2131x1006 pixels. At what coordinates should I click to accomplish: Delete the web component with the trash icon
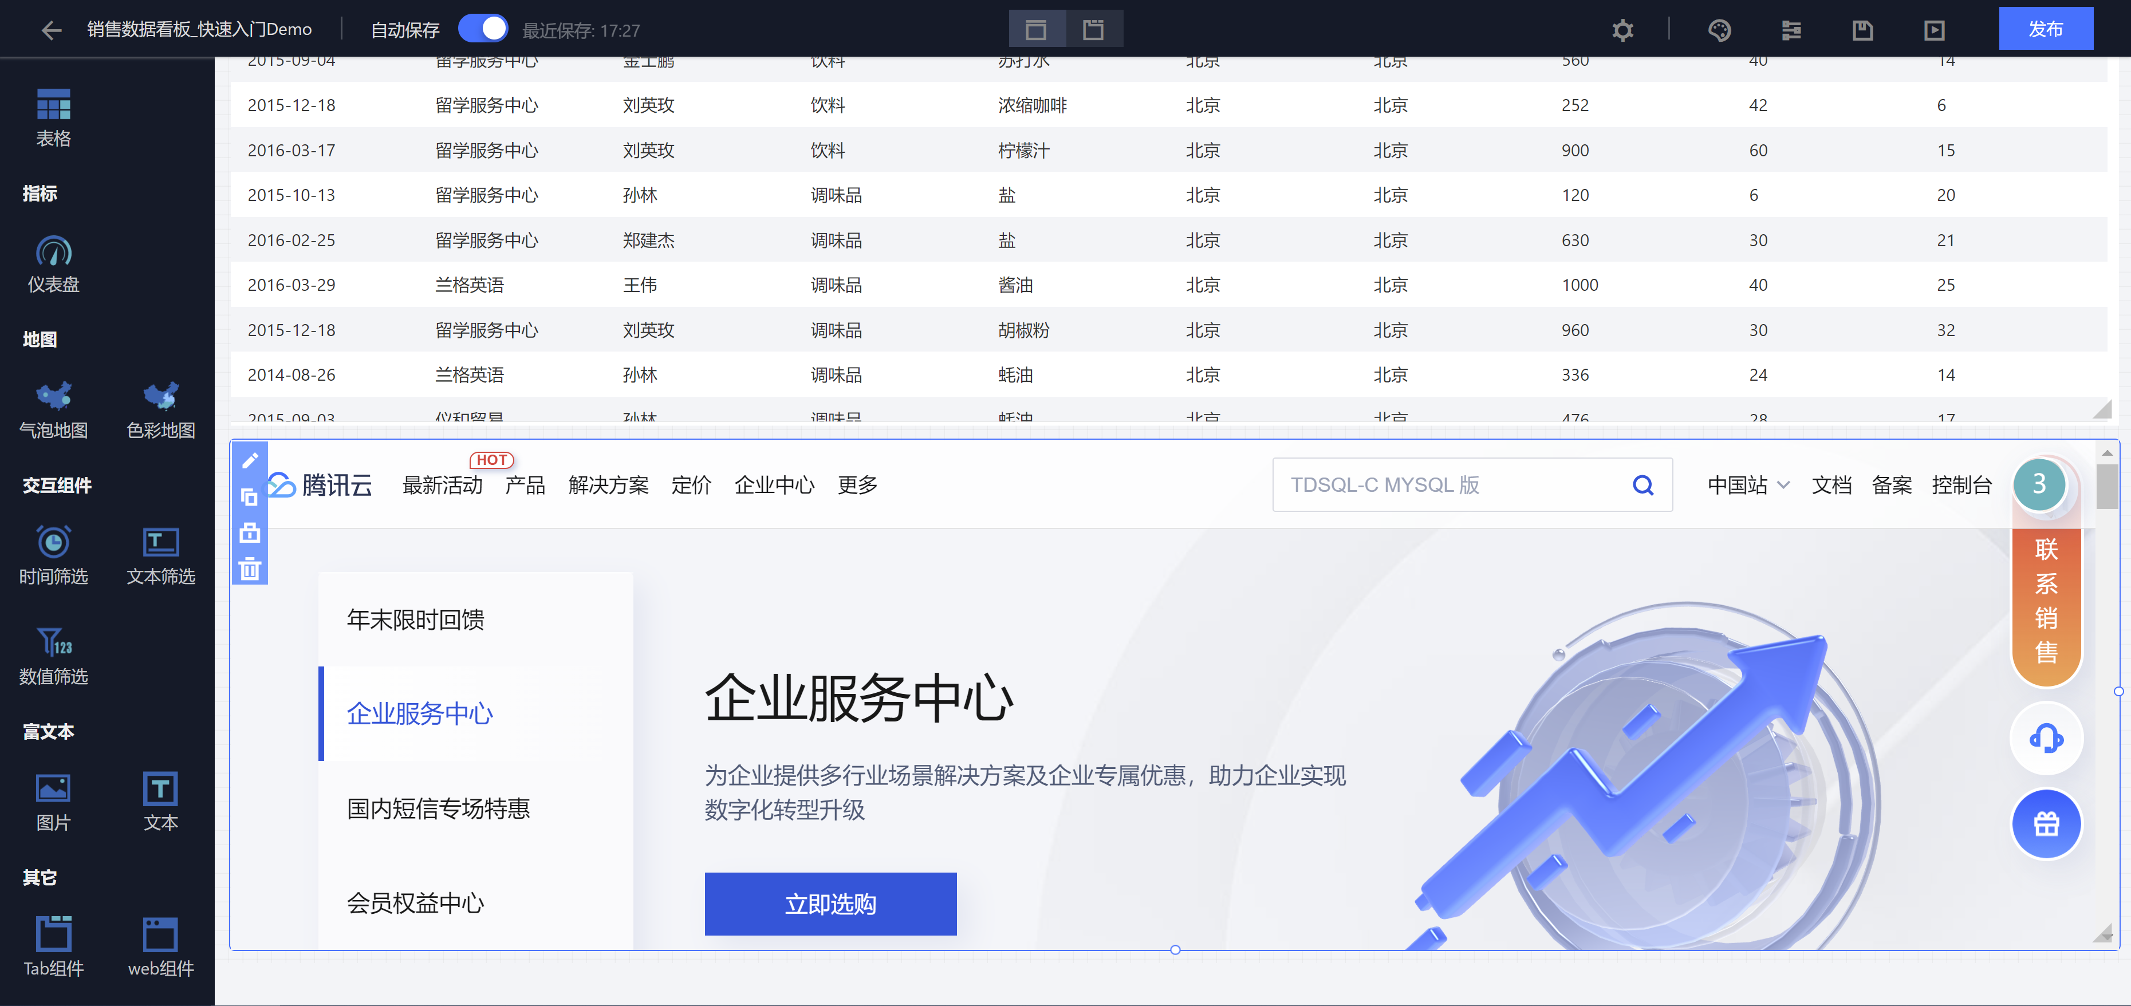point(250,569)
